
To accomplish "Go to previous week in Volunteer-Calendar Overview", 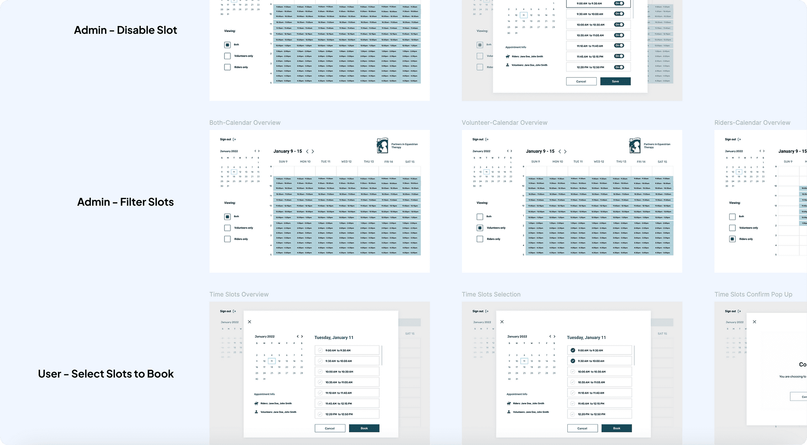I will pos(560,151).
